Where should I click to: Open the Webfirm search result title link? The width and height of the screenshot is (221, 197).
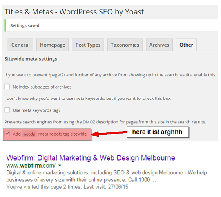91,158
